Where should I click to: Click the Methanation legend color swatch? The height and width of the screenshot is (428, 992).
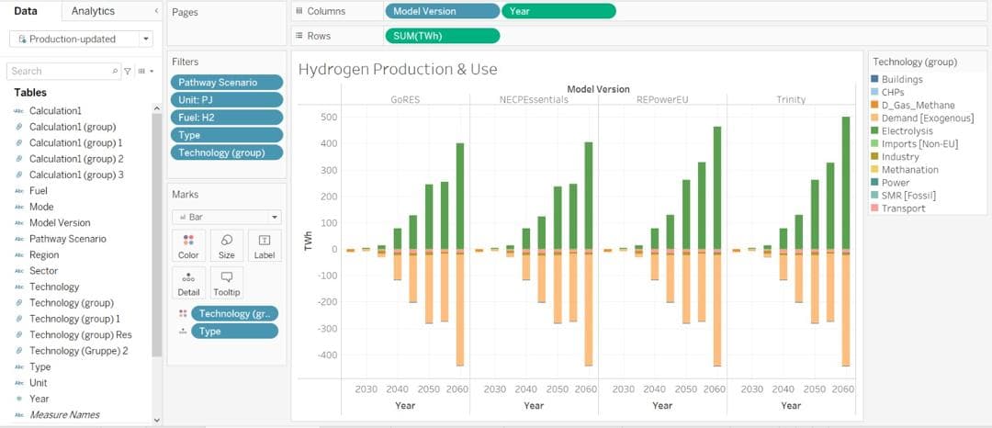coord(874,169)
